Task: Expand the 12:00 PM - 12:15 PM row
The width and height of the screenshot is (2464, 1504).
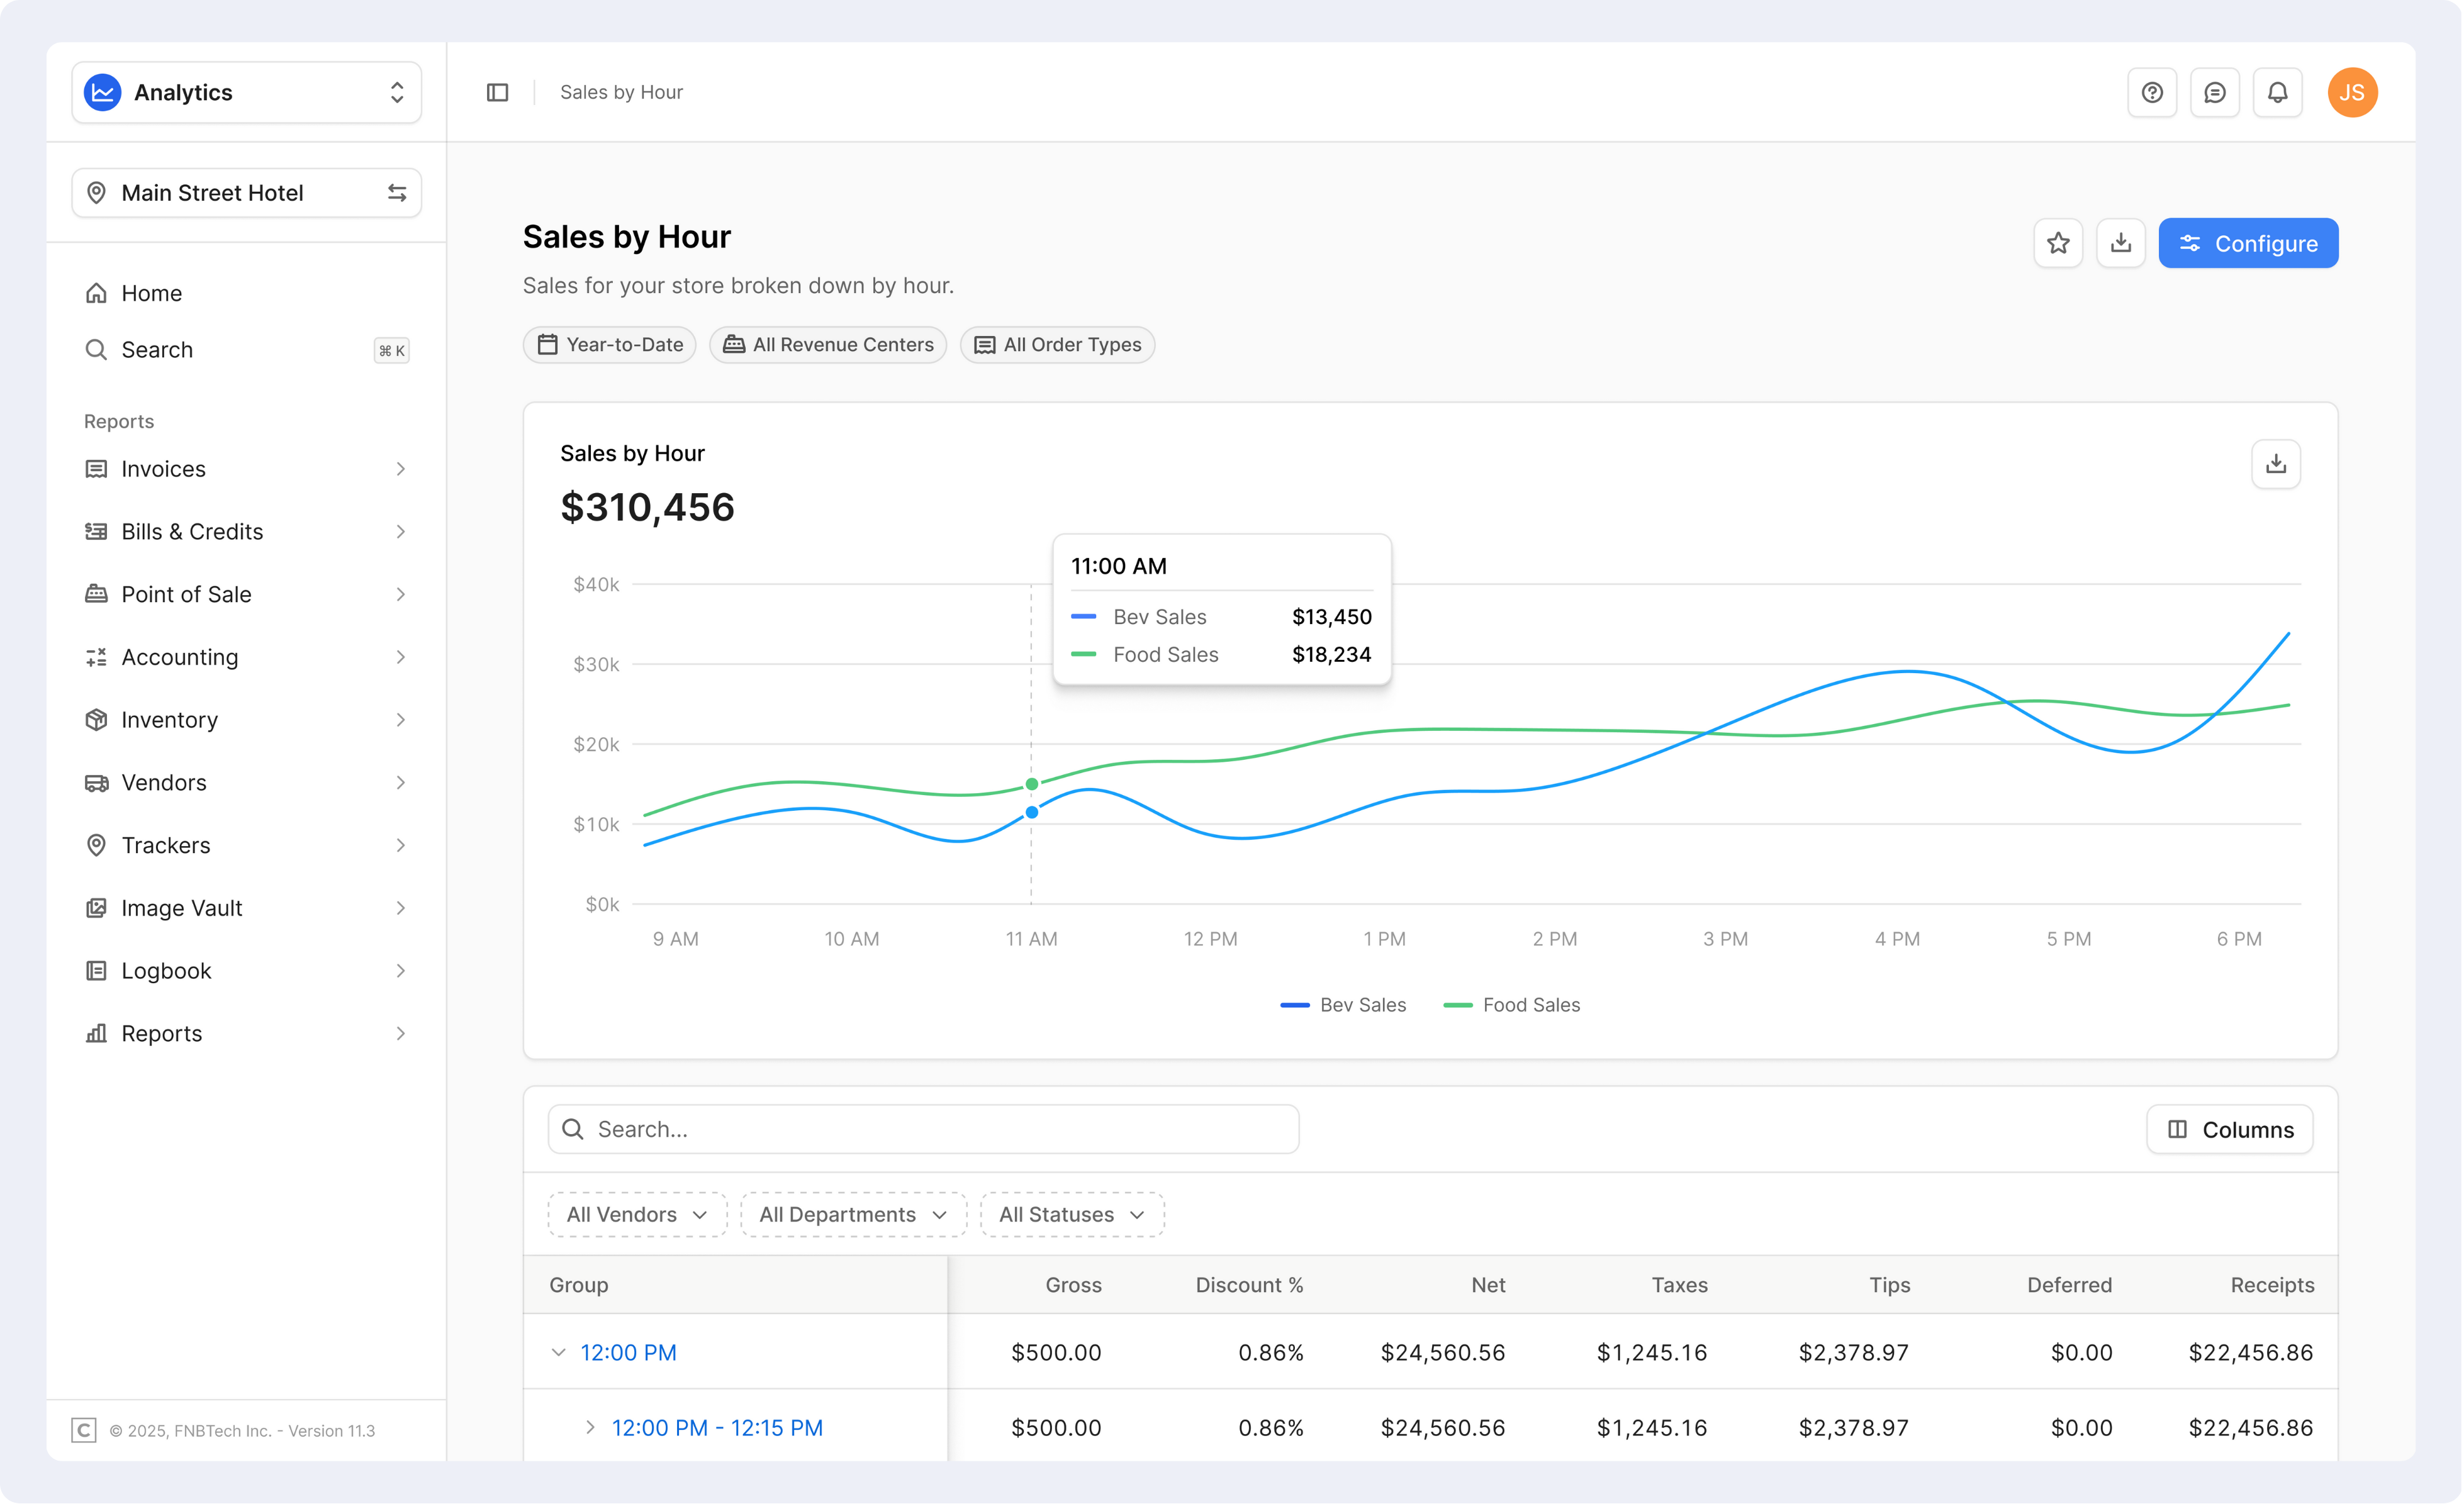Action: [590, 1428]
